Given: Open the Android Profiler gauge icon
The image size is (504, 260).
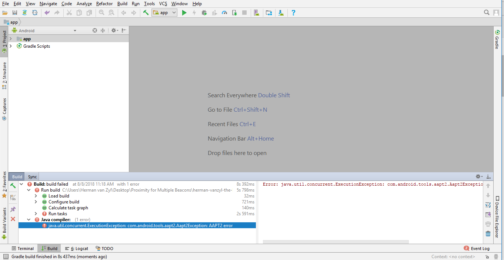Looking at the screenshot, I should (224, 13).
